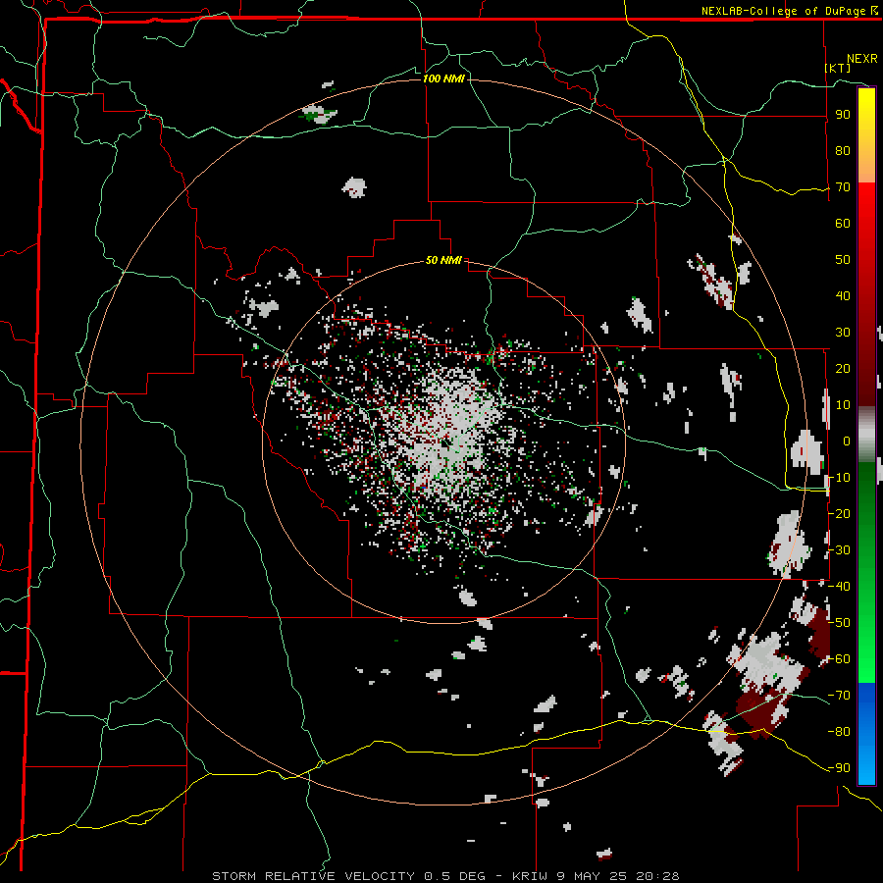Click the KRIW station ID in footer
The image size is (883, 883).
point(532,876)
